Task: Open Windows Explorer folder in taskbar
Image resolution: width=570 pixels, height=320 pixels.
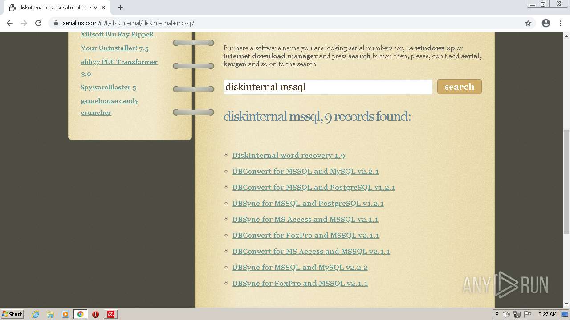Action: pyautogui.click(x=50, y=314)
